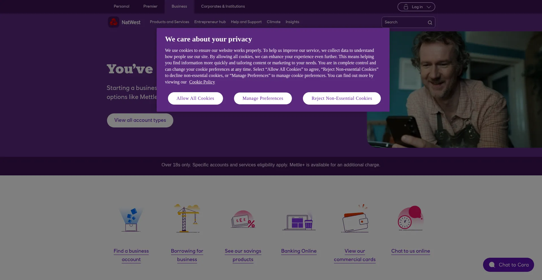Select Corporates & Institutions tab
The image size is (542, 280).
pyautogui.click(x=223, y=6)
